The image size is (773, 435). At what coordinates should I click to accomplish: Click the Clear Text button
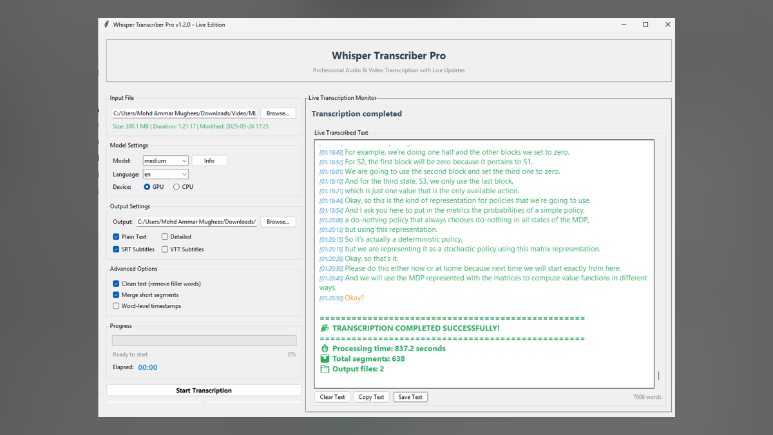pyautogui.click(x=332, y=397)
